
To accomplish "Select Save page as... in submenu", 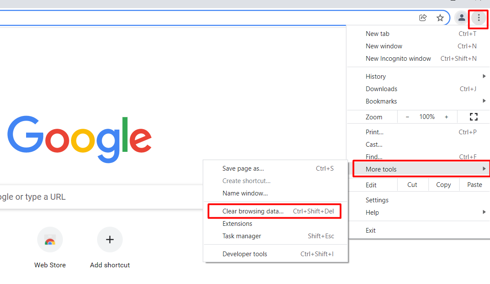I will (276, 169).
